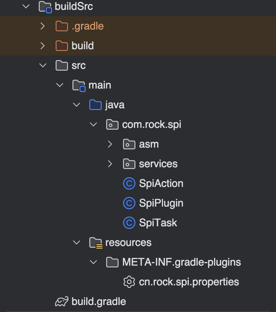Collapse the src directory

42,65
